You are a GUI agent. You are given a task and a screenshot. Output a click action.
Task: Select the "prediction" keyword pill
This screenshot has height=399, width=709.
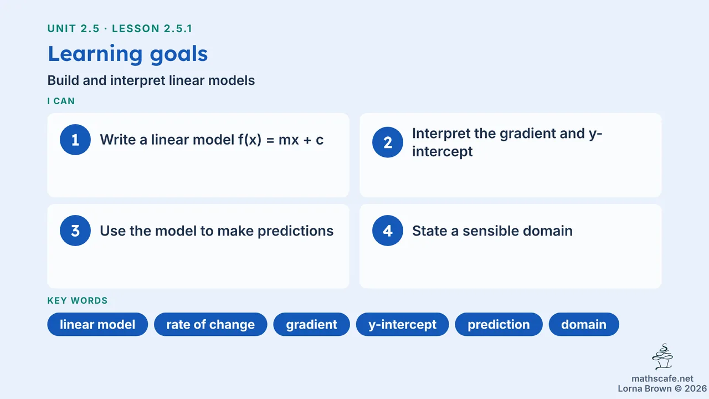(499, 325)
